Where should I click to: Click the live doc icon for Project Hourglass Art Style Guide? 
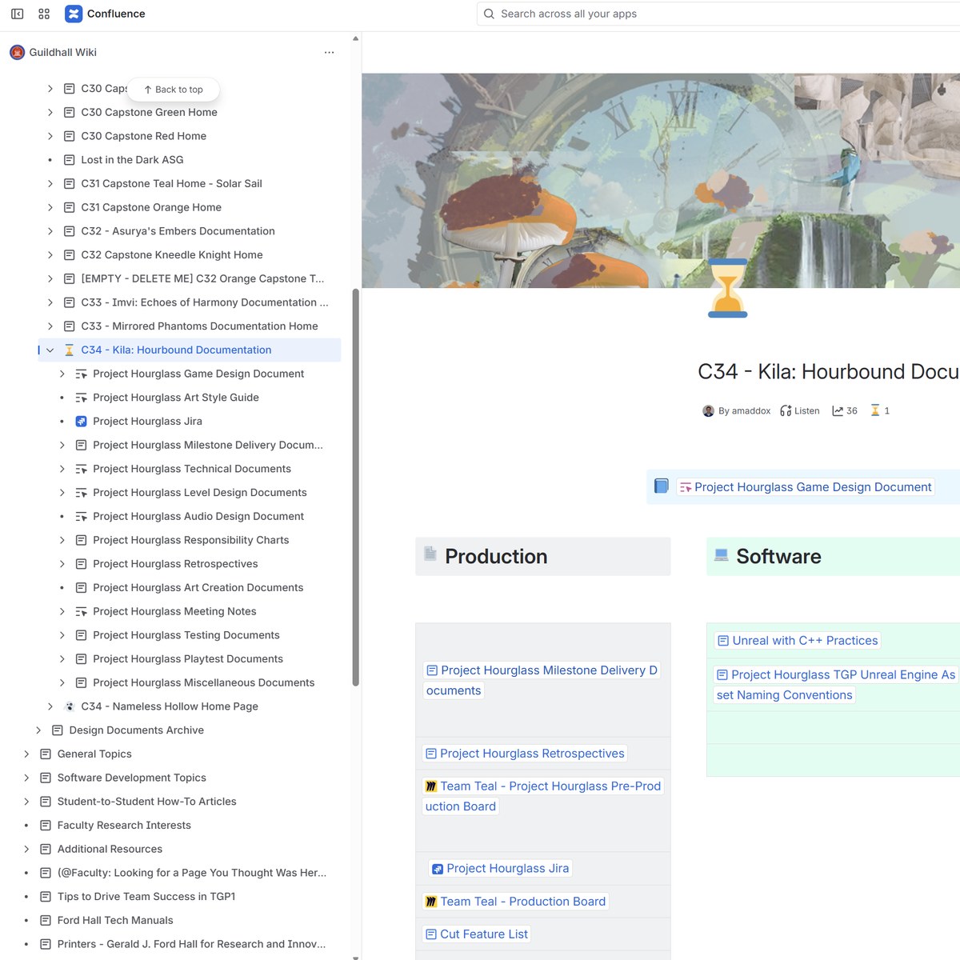pyautogui.click(x=81, y=398)
